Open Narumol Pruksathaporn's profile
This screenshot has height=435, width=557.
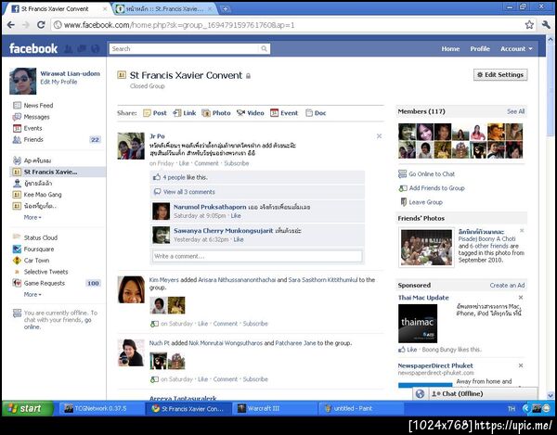point(210,207)
